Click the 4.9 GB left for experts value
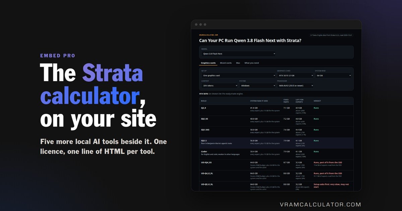Image resolution: width=402 pixels, height=211 pixels. [298, 108]
